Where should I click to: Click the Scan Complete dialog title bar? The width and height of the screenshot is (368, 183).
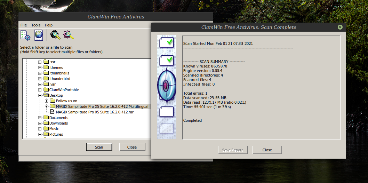(249, 27)
